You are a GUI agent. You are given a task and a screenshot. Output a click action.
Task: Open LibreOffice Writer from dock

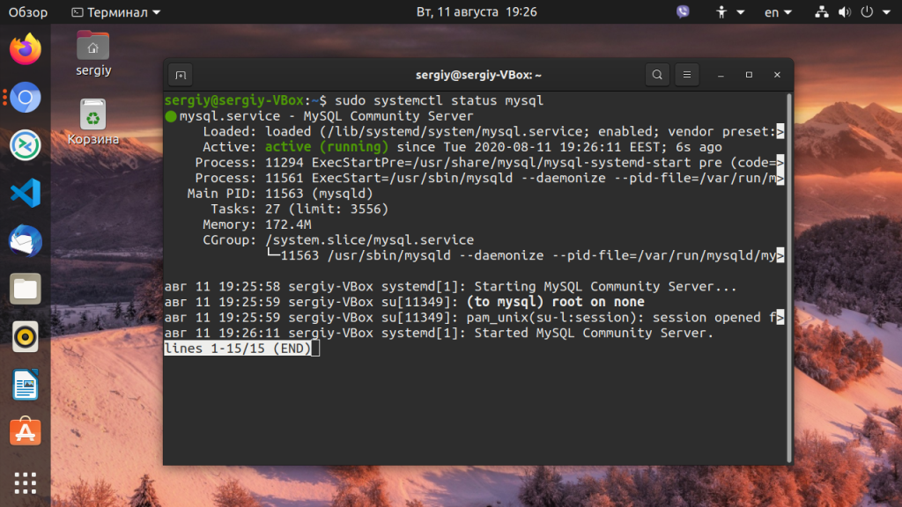click(x=26, y=384)
